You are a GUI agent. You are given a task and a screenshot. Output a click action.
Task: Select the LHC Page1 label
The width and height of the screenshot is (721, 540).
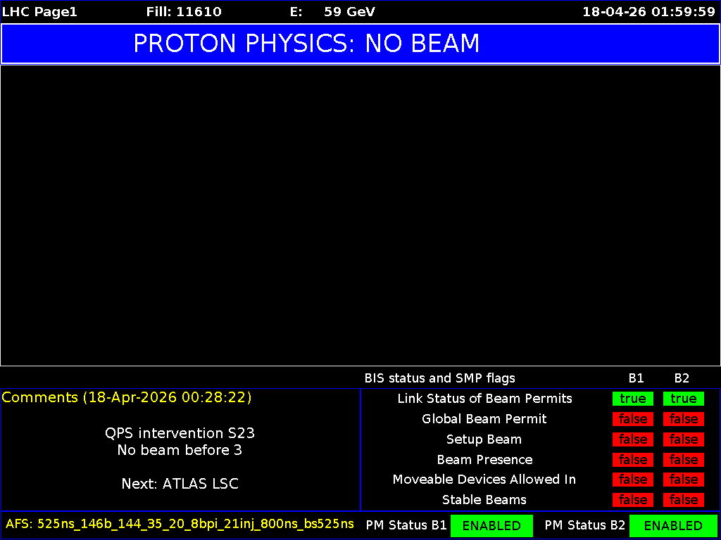39,11
